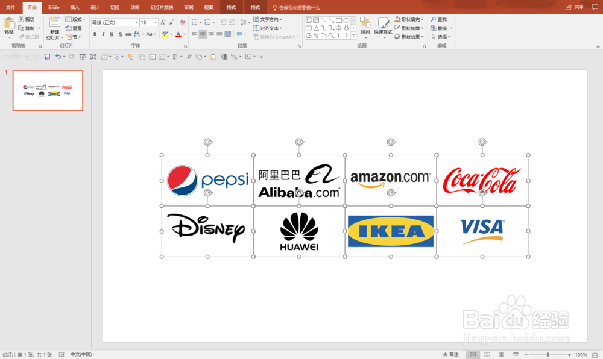Click the Find button

pos(439,19)
